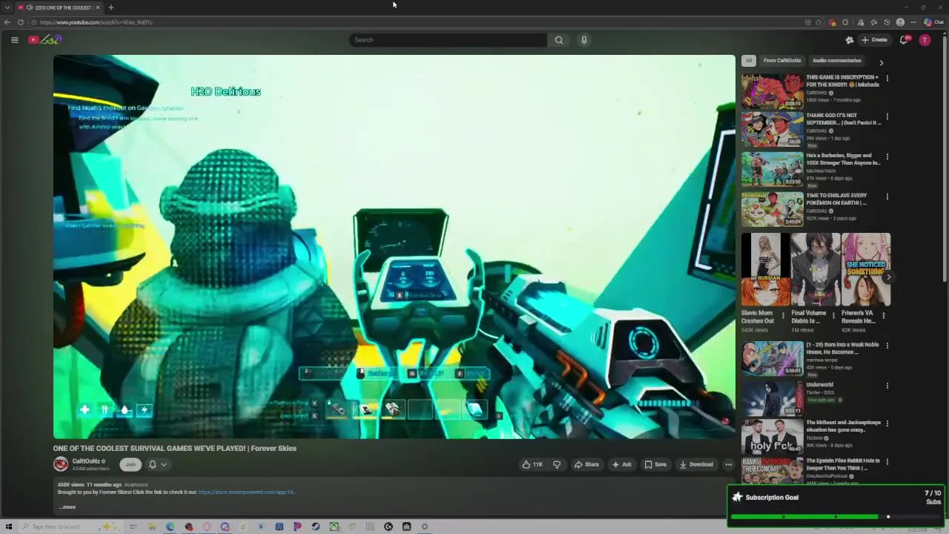Open the Barbarian manhwa video
This screenshot has width=949, height=534.
[772, 170]
